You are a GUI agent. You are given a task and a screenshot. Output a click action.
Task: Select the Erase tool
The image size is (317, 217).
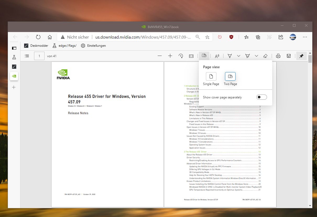click(265, 56)
